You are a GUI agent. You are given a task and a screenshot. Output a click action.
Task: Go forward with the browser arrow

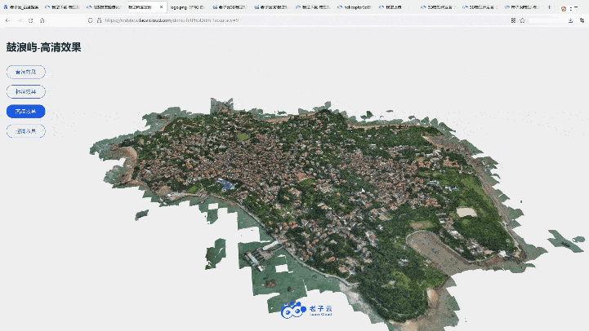(20, 20)
